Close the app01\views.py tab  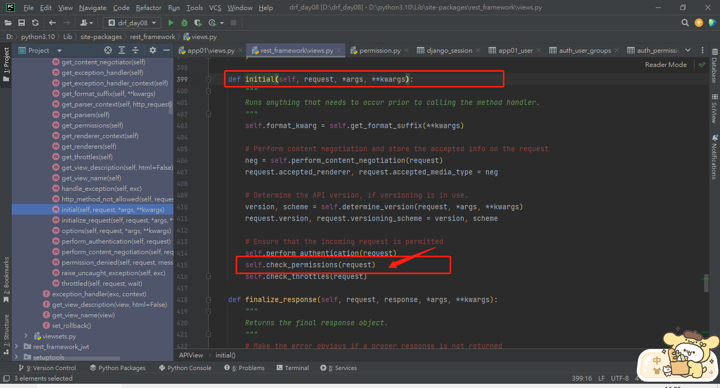pyautogui.click(x=240, y=51)
